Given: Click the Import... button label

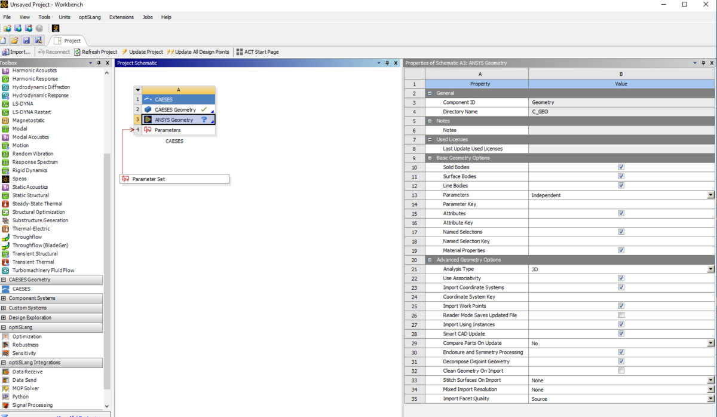Looking at the screenshot, I should pos(20,52).
